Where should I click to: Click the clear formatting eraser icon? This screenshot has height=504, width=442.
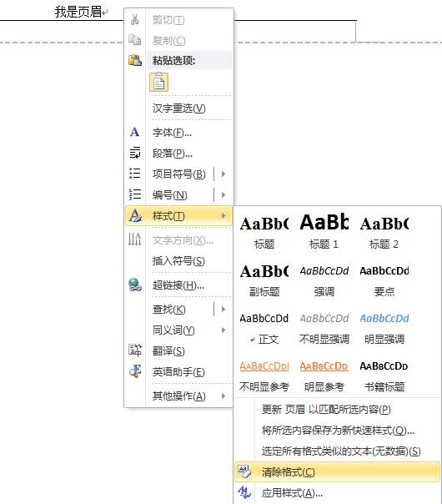click(x=244, y=471)
